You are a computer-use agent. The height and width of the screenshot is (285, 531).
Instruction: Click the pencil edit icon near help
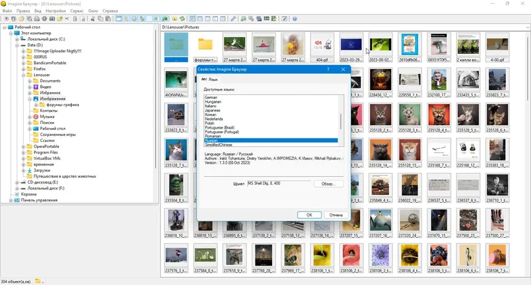pyautogui.click(x=285, y=19)
